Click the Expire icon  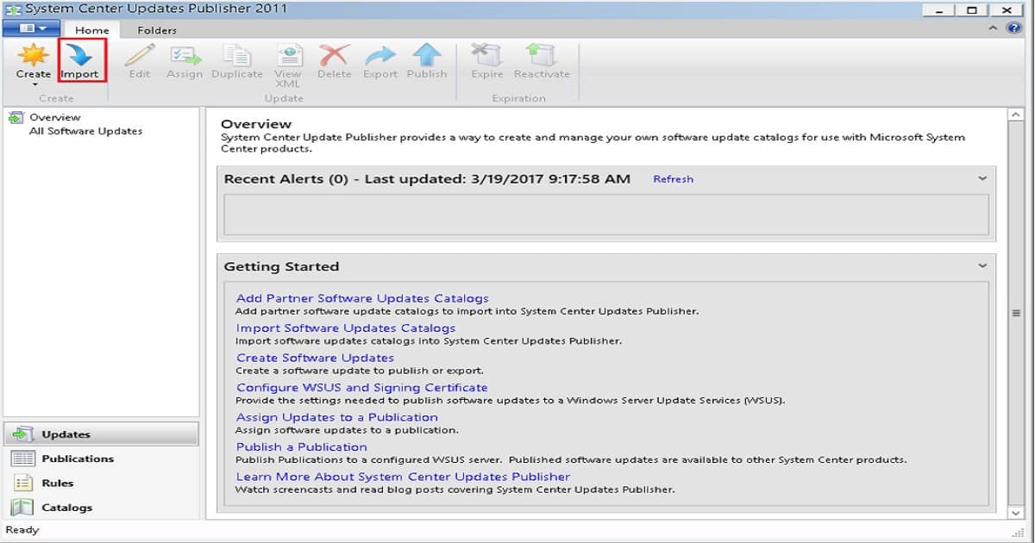tap(486, 54)
